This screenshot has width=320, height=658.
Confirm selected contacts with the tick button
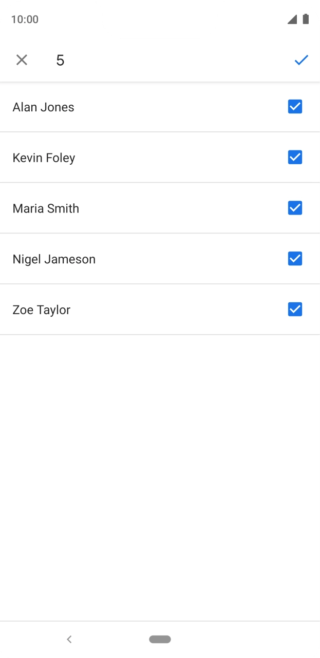[x=301, y=60]
